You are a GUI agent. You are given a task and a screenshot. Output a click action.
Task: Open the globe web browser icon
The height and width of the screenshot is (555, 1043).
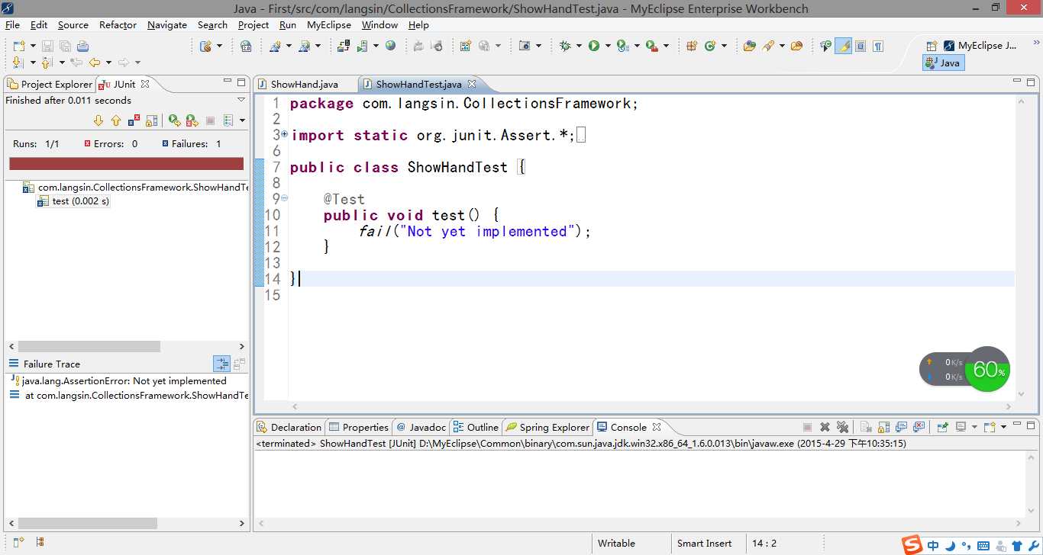[391, 46]
